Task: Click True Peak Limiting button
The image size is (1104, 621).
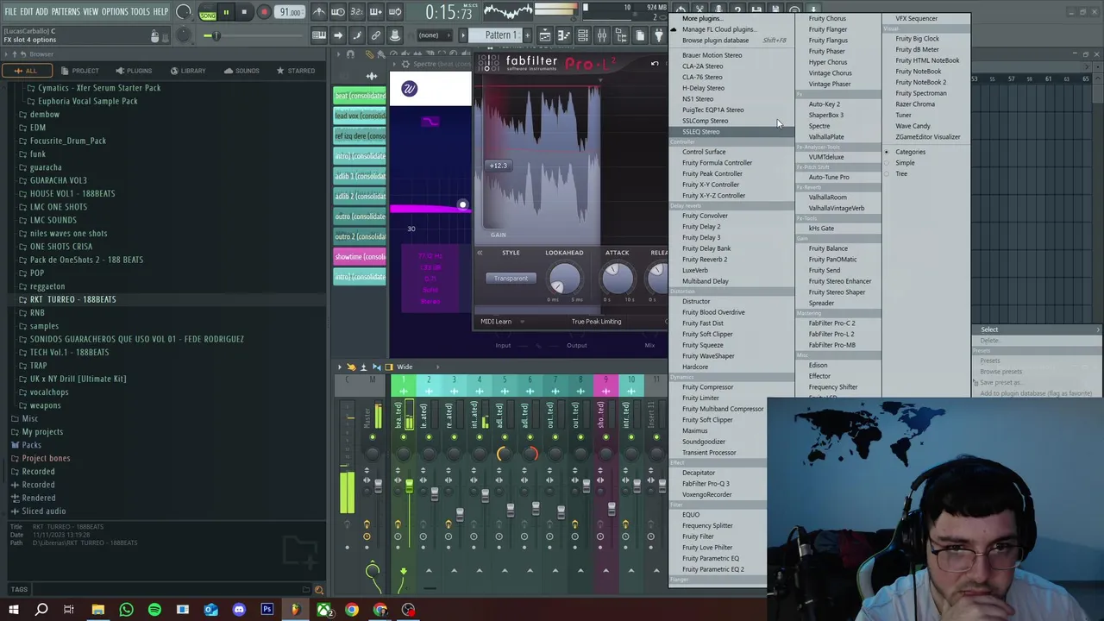Action: 596,322
